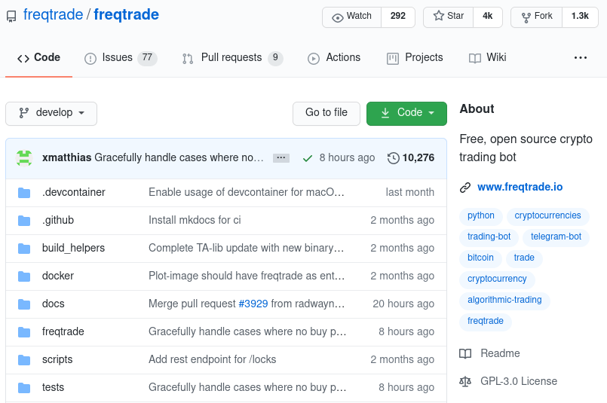Open the xmatthias author link
This screenshot has width=607, height=403.
tap(66, 157)
